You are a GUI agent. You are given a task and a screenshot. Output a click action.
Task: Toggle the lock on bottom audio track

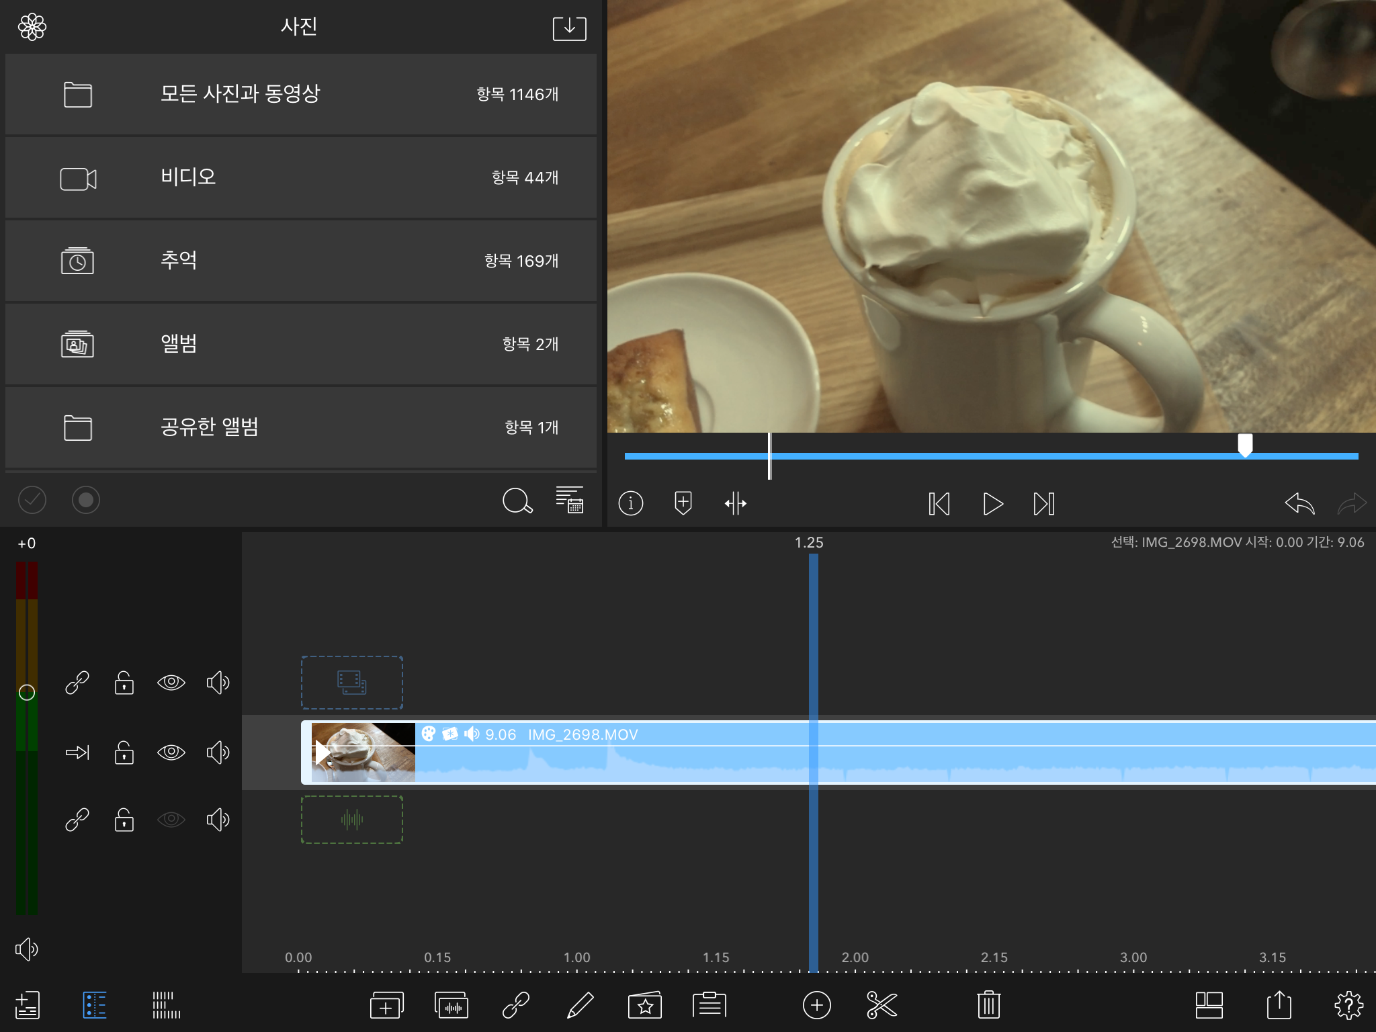click(x=124, y=820)
